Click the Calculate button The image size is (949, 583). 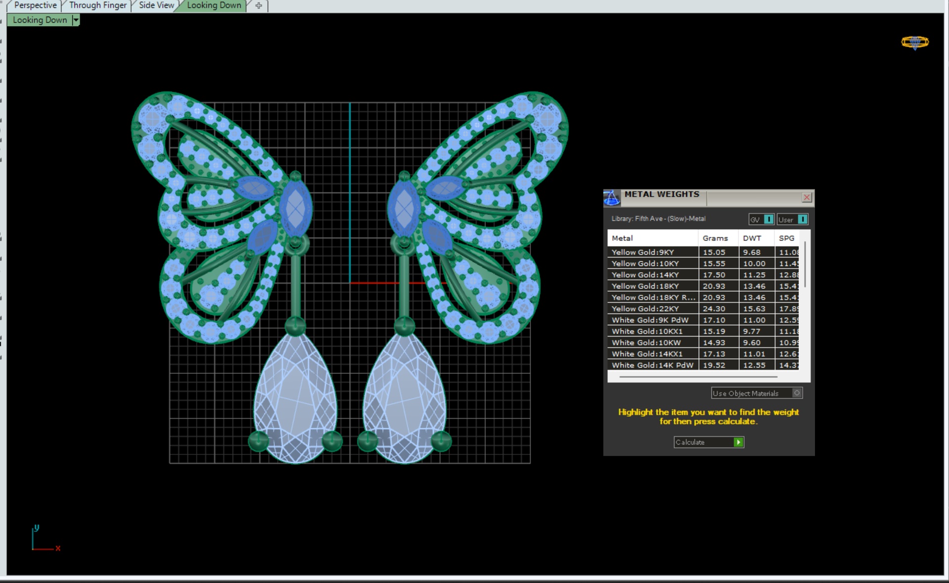pyautogui.click(x=709, y=442)
